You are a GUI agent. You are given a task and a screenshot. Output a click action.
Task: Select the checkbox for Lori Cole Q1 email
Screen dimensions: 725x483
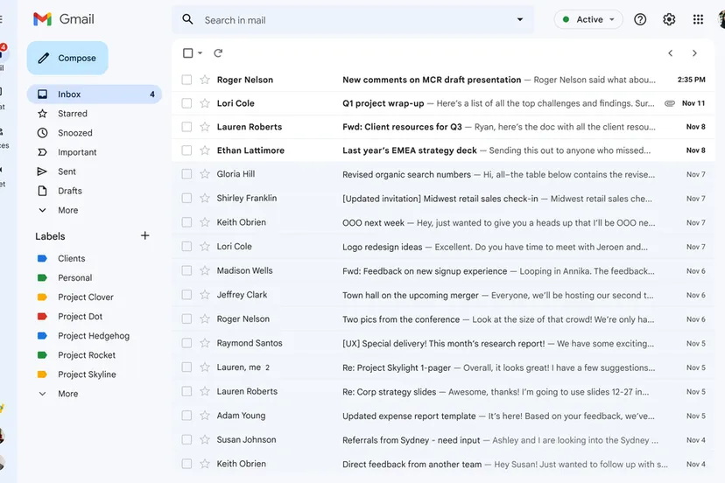[187, 103]
